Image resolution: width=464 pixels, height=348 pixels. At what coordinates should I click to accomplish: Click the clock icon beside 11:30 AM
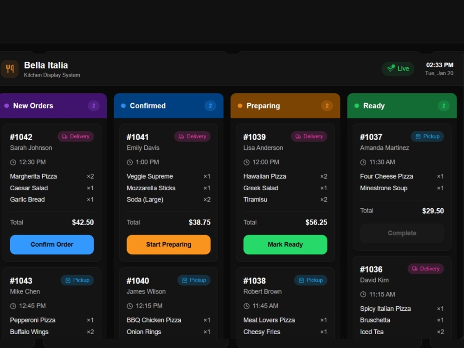point(363,162)
